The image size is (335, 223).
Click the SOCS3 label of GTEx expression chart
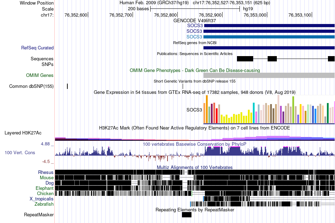194,110
